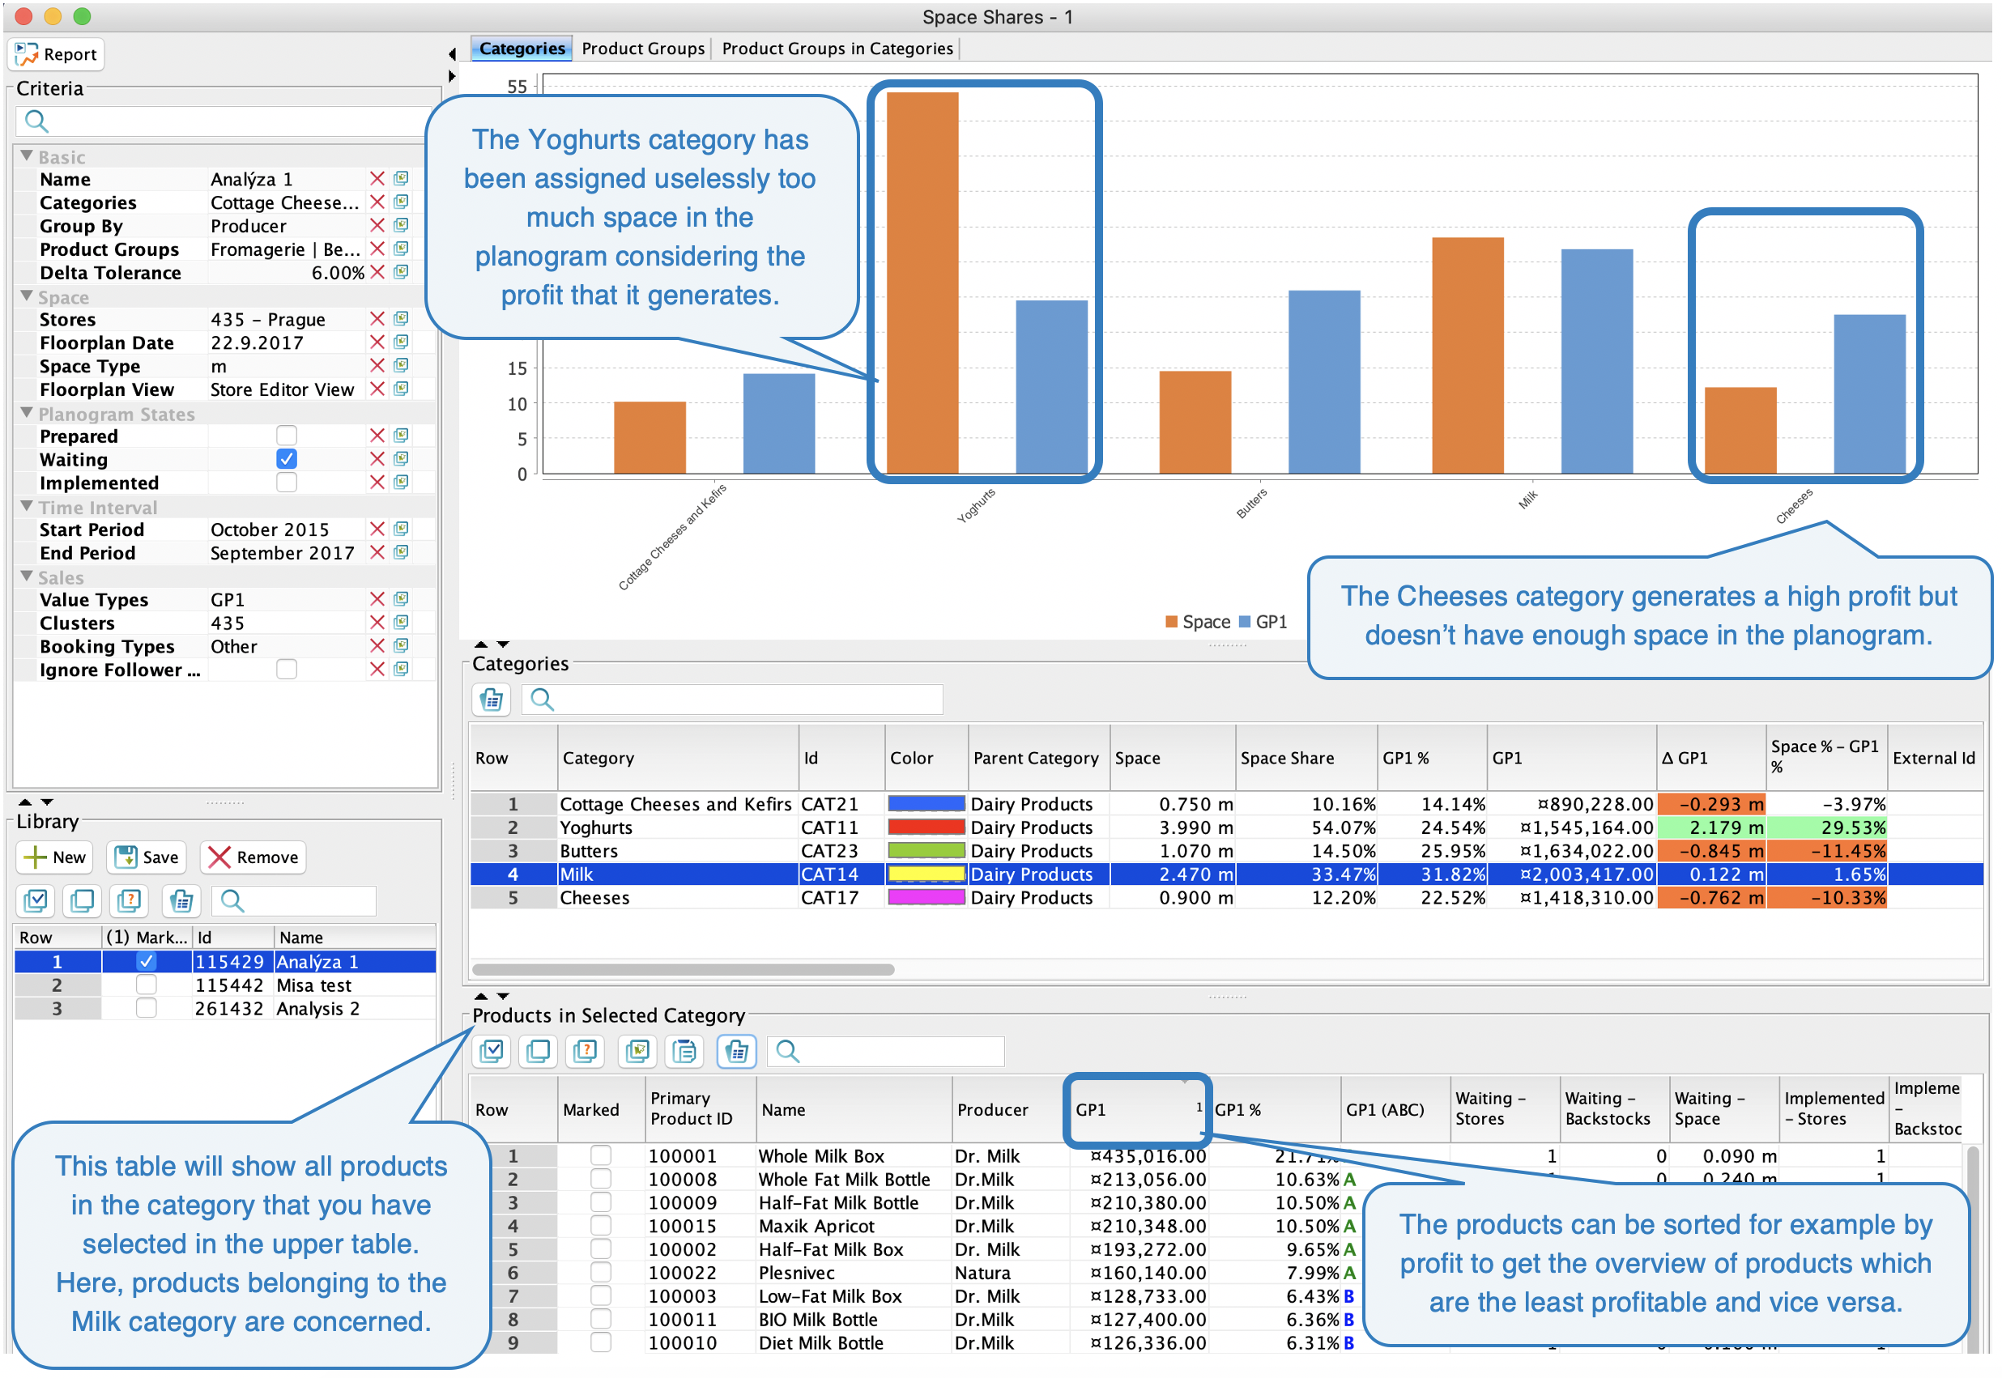Switch to the Product Groups tab

(x=643, y=49)
